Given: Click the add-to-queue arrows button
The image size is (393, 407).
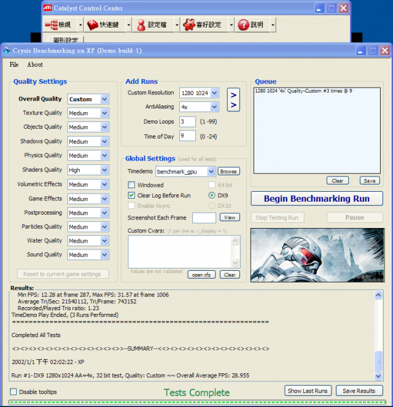Looking at the screenshot, I should coord(233,100).
